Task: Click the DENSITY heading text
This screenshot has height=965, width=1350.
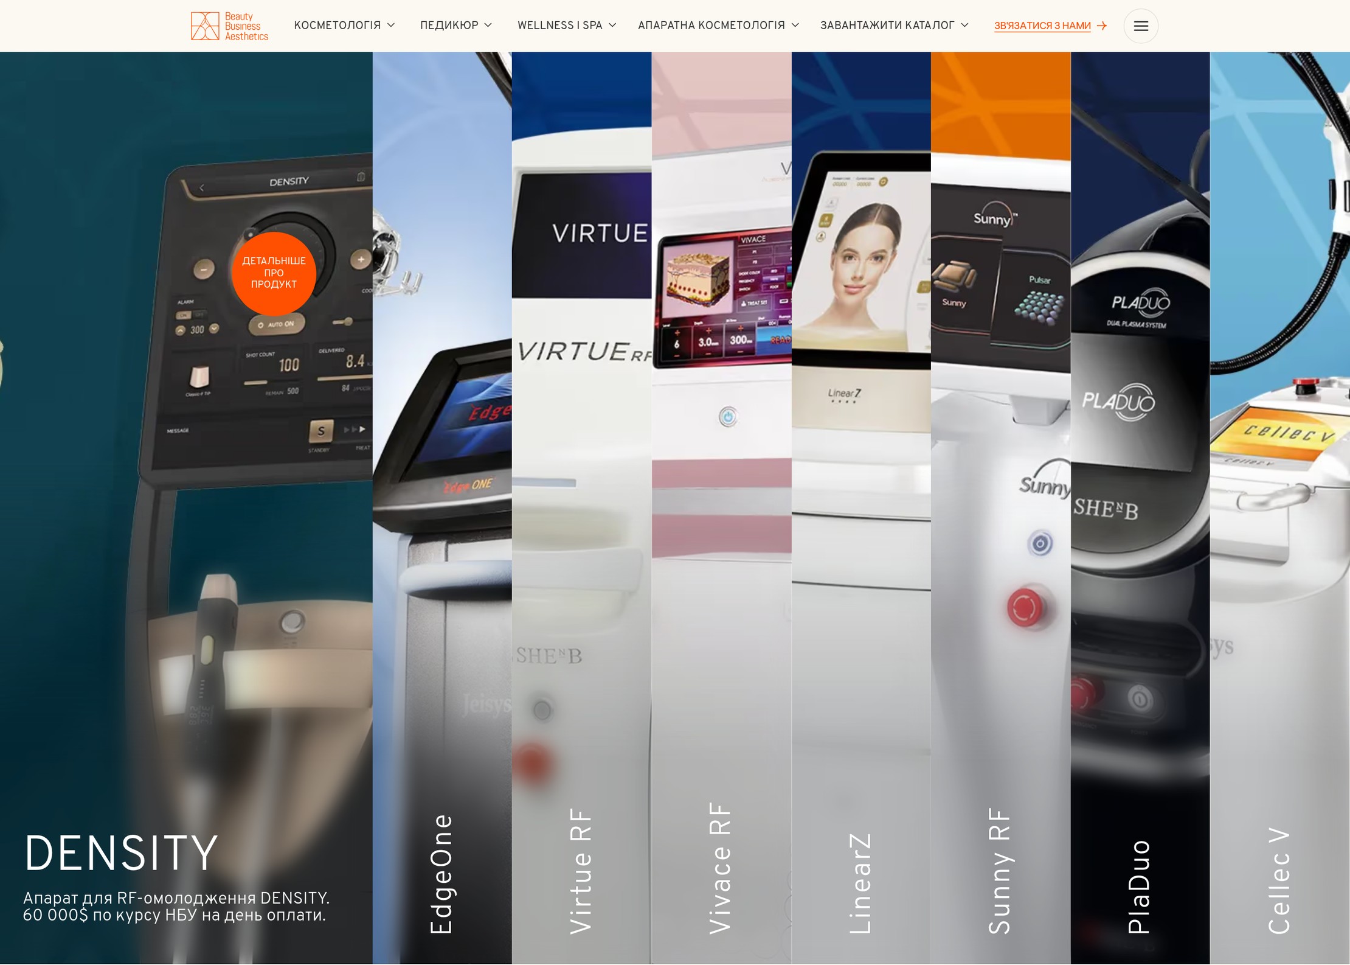Action: click(x=121, y=853)
